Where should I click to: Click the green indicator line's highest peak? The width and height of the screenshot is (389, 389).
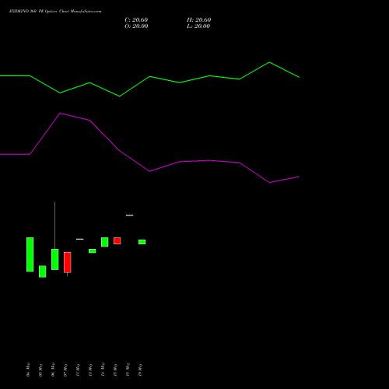pyautogui.click(x=269, y=62)
